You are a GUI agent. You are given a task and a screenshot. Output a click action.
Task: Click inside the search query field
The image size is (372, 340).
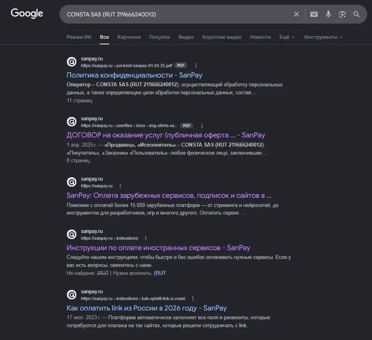(x=176, y=14)
